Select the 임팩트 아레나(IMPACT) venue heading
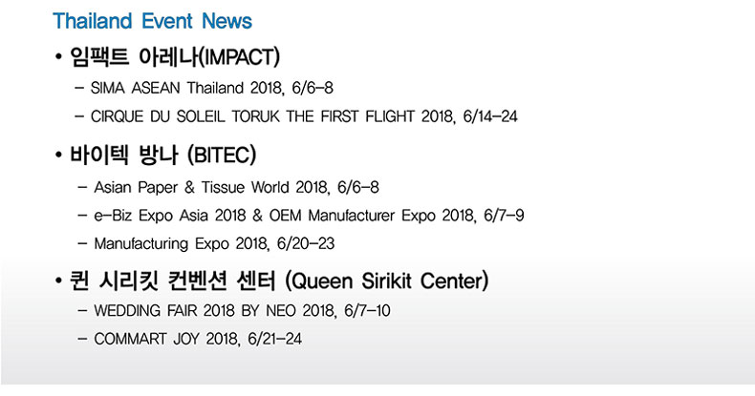This screenshot has width=755, height=396. click(x=174, y=56)
